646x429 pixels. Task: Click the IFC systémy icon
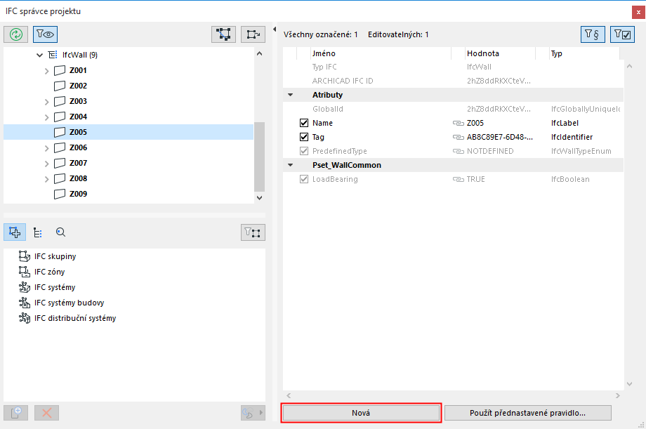pyautogui.click(x=25, y=287)
